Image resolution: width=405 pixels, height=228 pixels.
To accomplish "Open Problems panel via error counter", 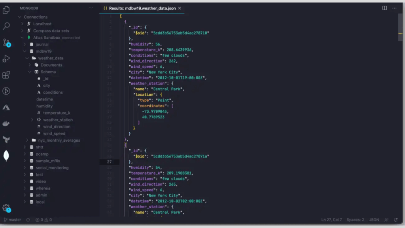I will point(40,220).
